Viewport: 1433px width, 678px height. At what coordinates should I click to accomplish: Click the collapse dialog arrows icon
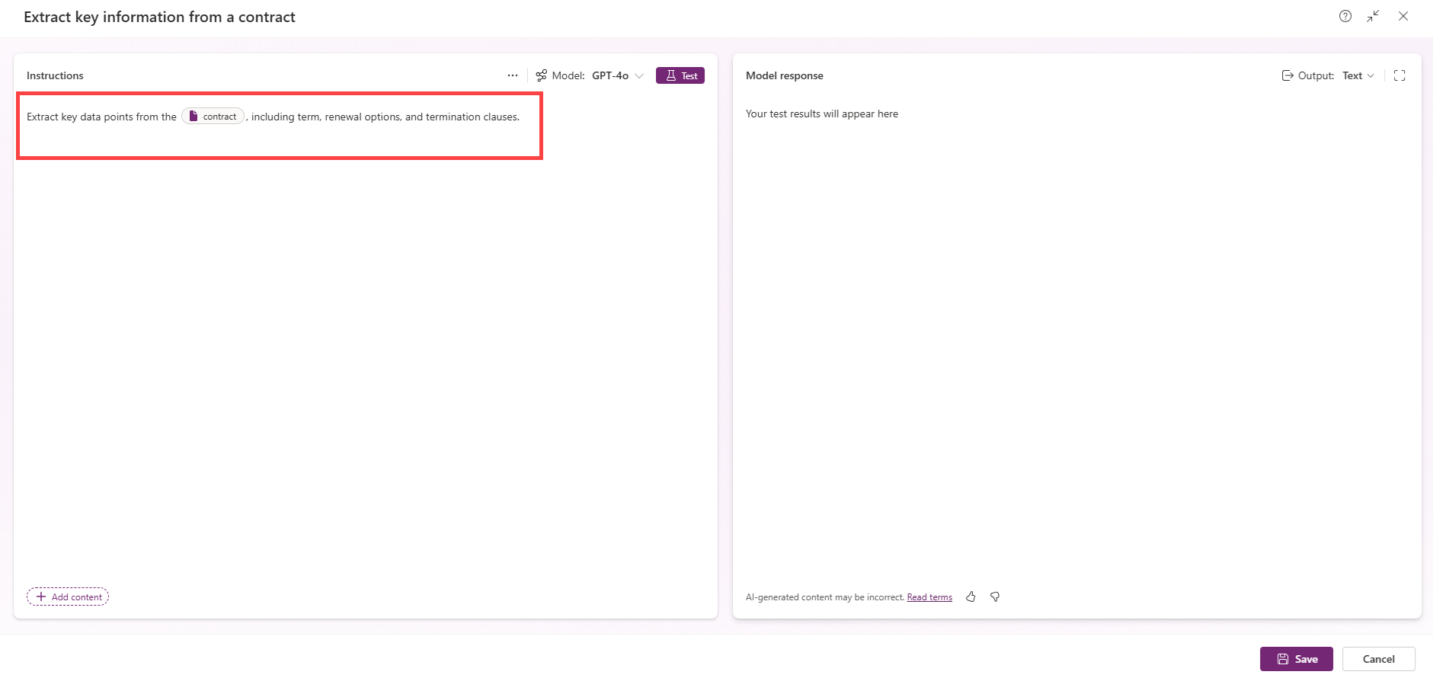coord(1373,16)
